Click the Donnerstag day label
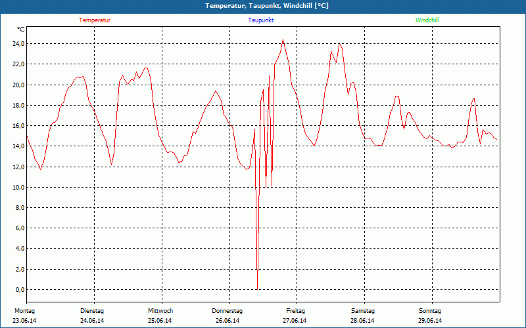This screenshot has height=328, width=526. click(x=227, y=311)
